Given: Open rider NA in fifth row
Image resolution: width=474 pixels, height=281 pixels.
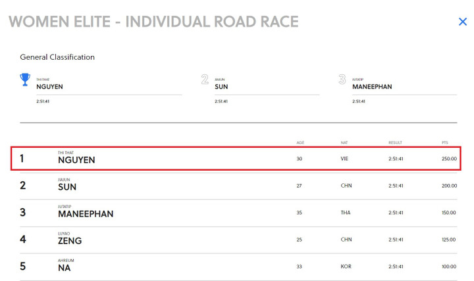Looking at the screenshot, I should (64, 267).
